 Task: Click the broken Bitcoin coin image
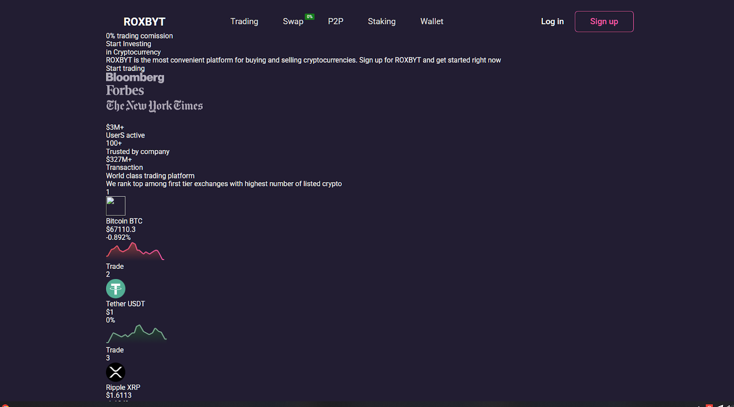coord(116,206)
